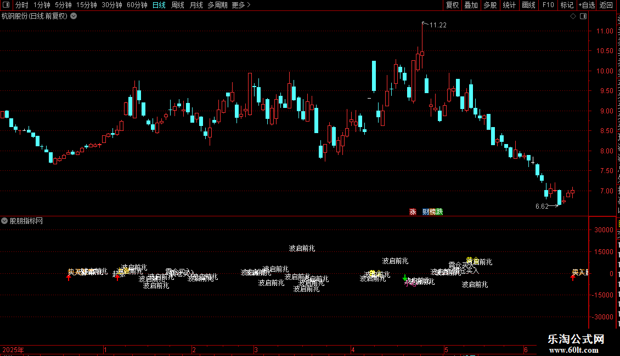Screen dimensions: 620x356
Task: Click the rightmost red up arrow buy signal
Action: [x=573, y=278]
